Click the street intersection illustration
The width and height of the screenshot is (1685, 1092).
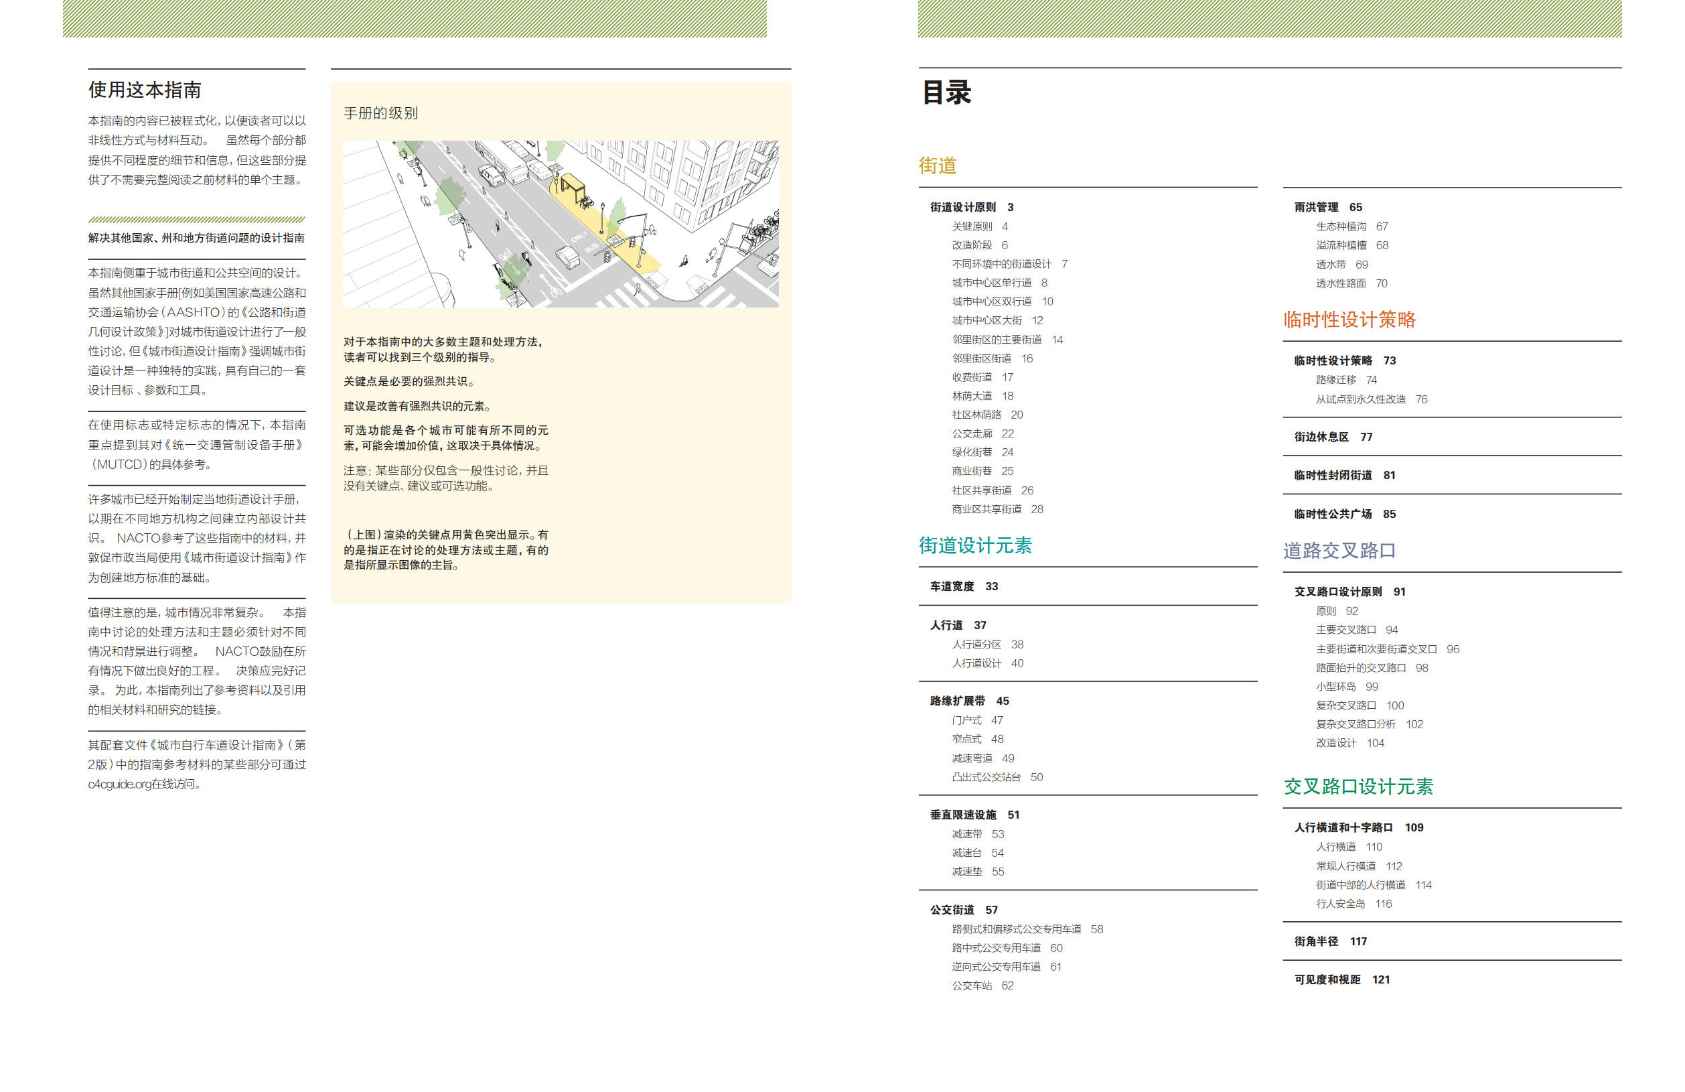pos(560,224)
